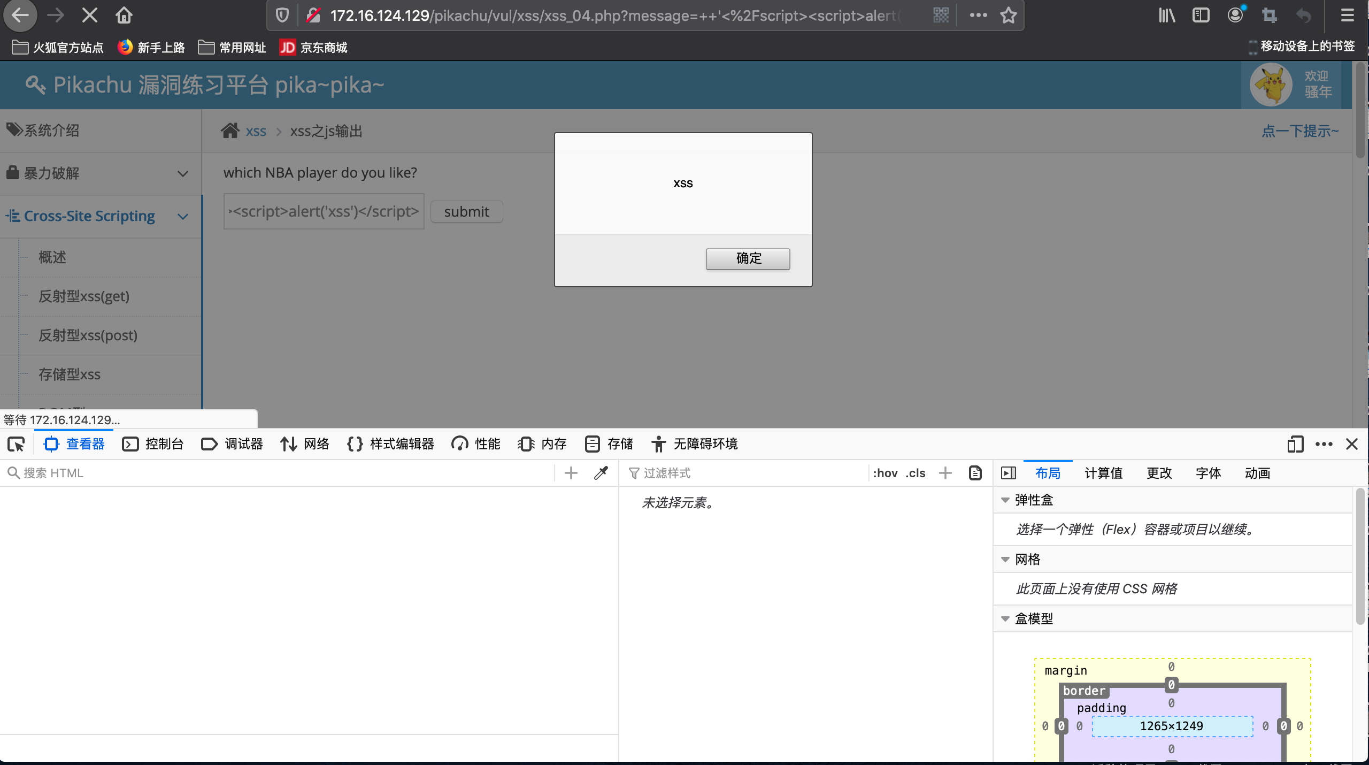Open the Firefox hamburger menu
Image resolution: width=1369 pixels, height=765 pixels.
coord(1347,16)
